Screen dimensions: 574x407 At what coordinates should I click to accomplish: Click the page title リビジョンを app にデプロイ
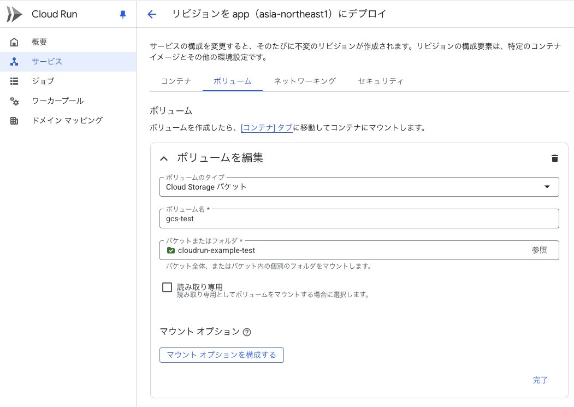279,14
